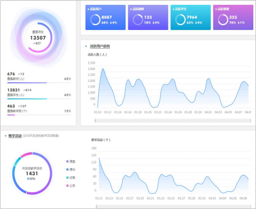
Task: Click the 12831 covered students progress bar
Action: pyautogui.click(x=39, y=99)
